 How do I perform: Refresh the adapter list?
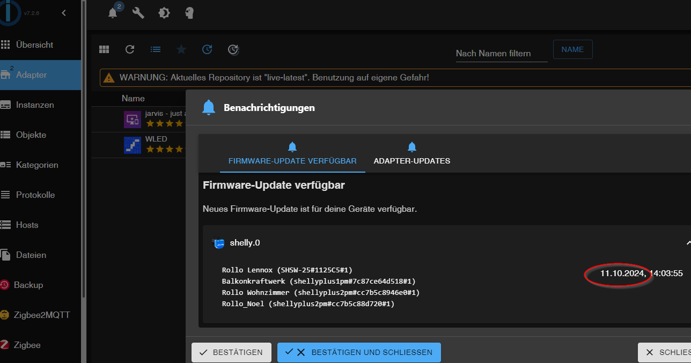130,49
